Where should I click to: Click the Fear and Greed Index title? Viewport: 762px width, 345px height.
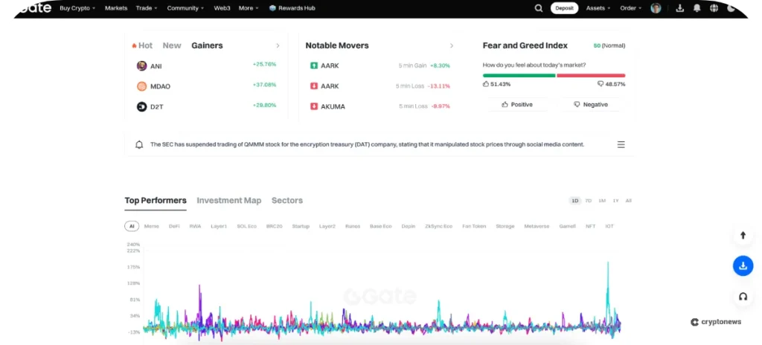(525, 45)
